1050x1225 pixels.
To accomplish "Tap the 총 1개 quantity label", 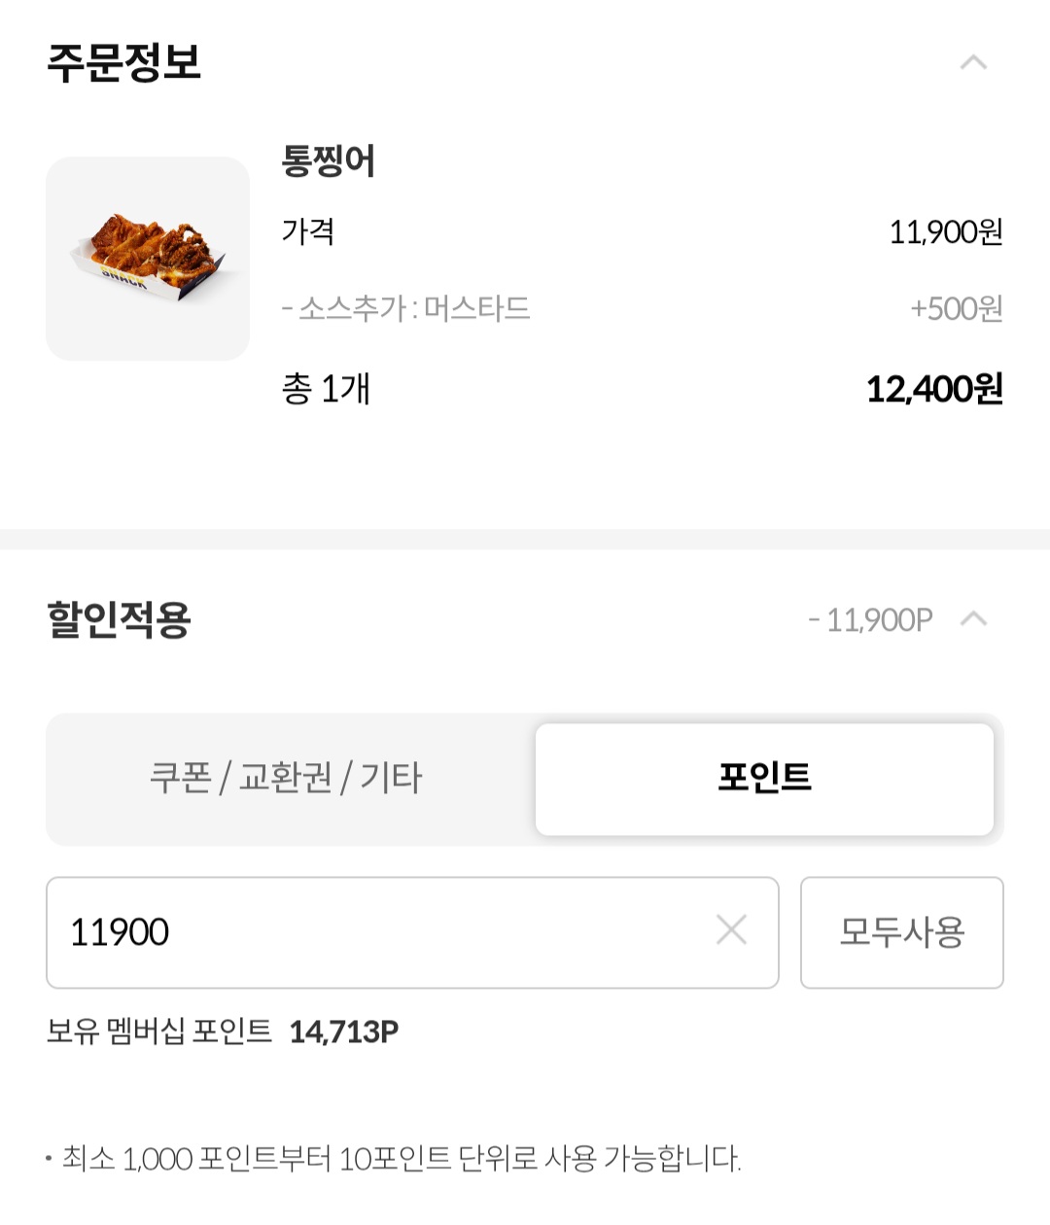I will 326,390.
